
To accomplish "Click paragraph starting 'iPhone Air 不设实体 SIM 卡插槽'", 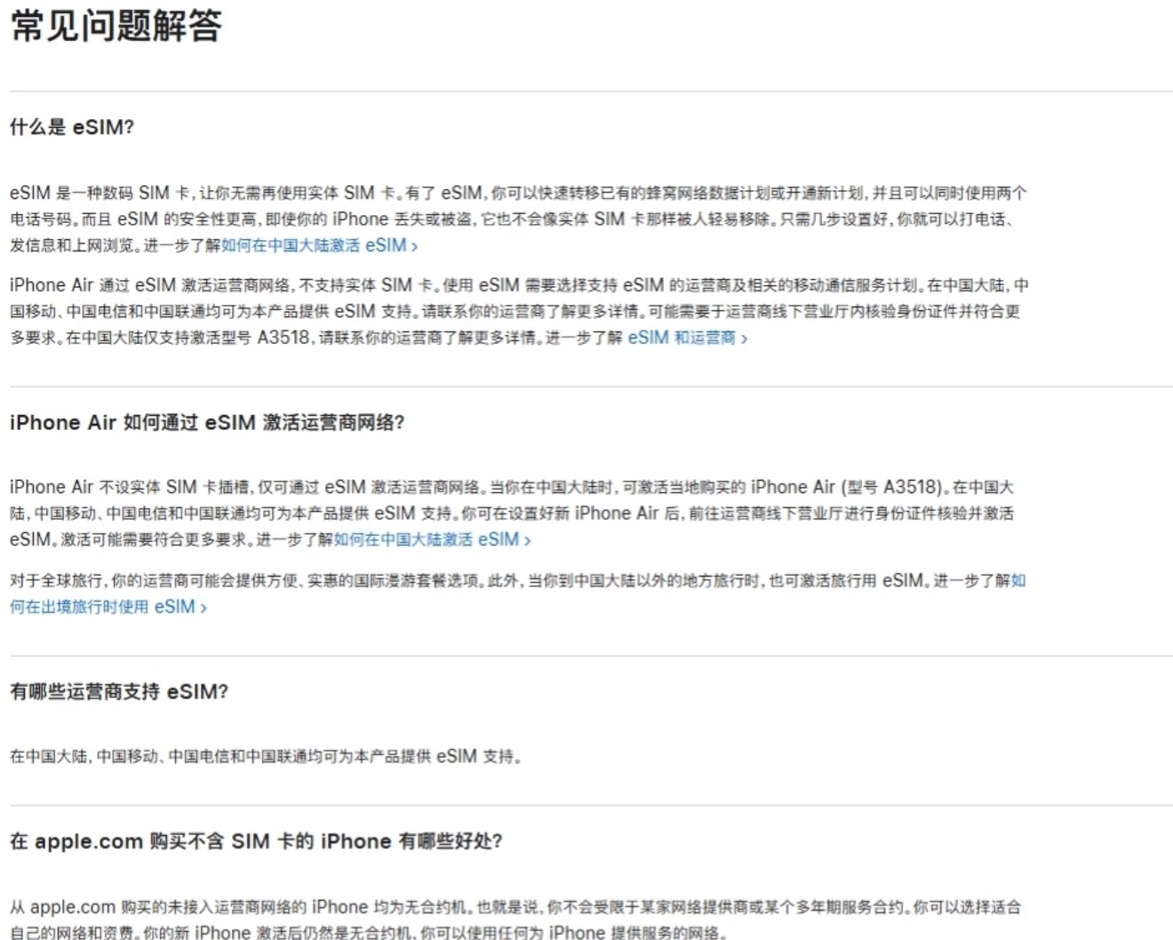I will 512,513.
